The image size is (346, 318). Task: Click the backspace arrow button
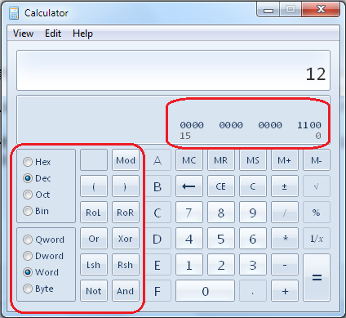pyautogui.click(x=189, y=186)
